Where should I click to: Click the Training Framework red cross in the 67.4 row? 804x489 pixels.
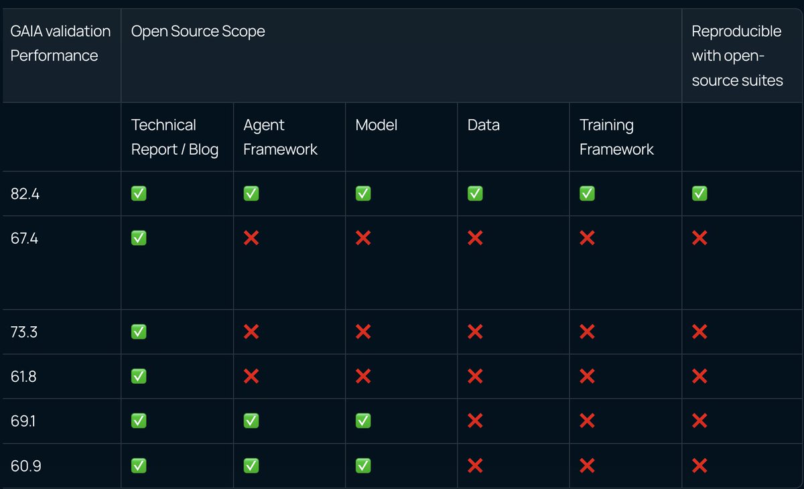coord(587,238)
